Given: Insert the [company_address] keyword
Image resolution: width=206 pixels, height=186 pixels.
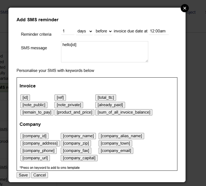Looking at the screenshot, I should pyautogui.click(x=40, y=143).
